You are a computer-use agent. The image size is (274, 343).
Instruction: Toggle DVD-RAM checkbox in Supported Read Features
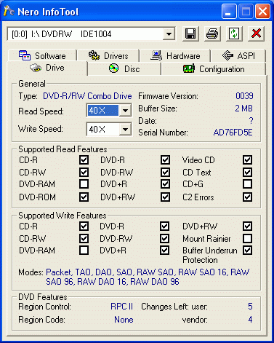pos(84,184)
